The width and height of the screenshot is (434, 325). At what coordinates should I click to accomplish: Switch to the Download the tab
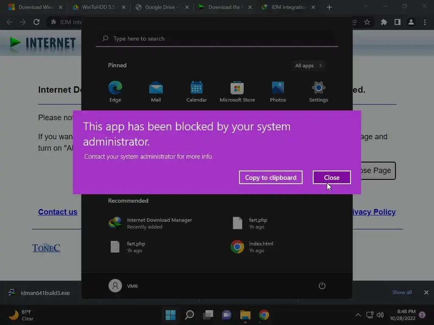point(225,7)
